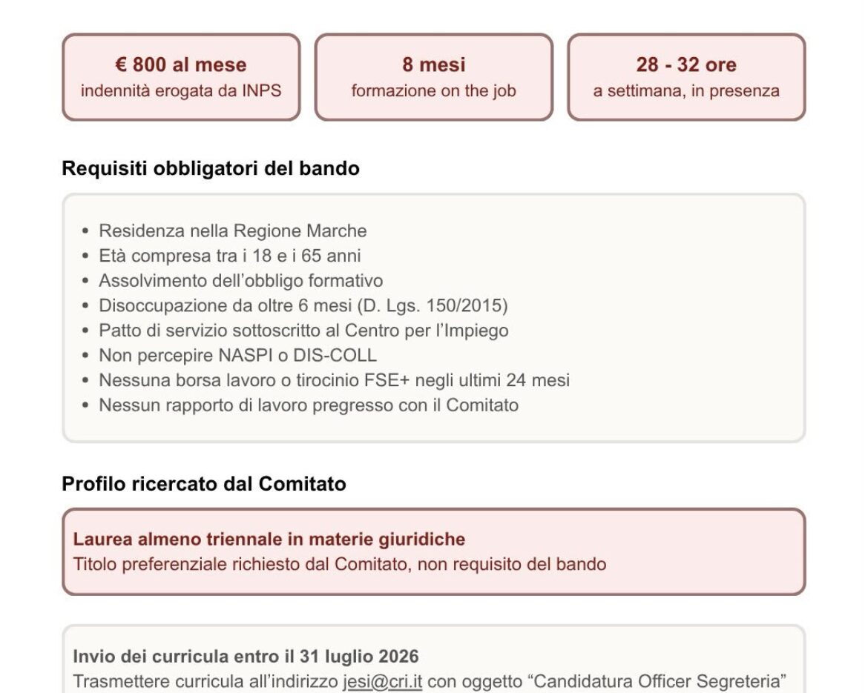Click Disoccupazione da oltre 6 mesi item
Viewport: 868px width, 693px height.
point(303,305)
